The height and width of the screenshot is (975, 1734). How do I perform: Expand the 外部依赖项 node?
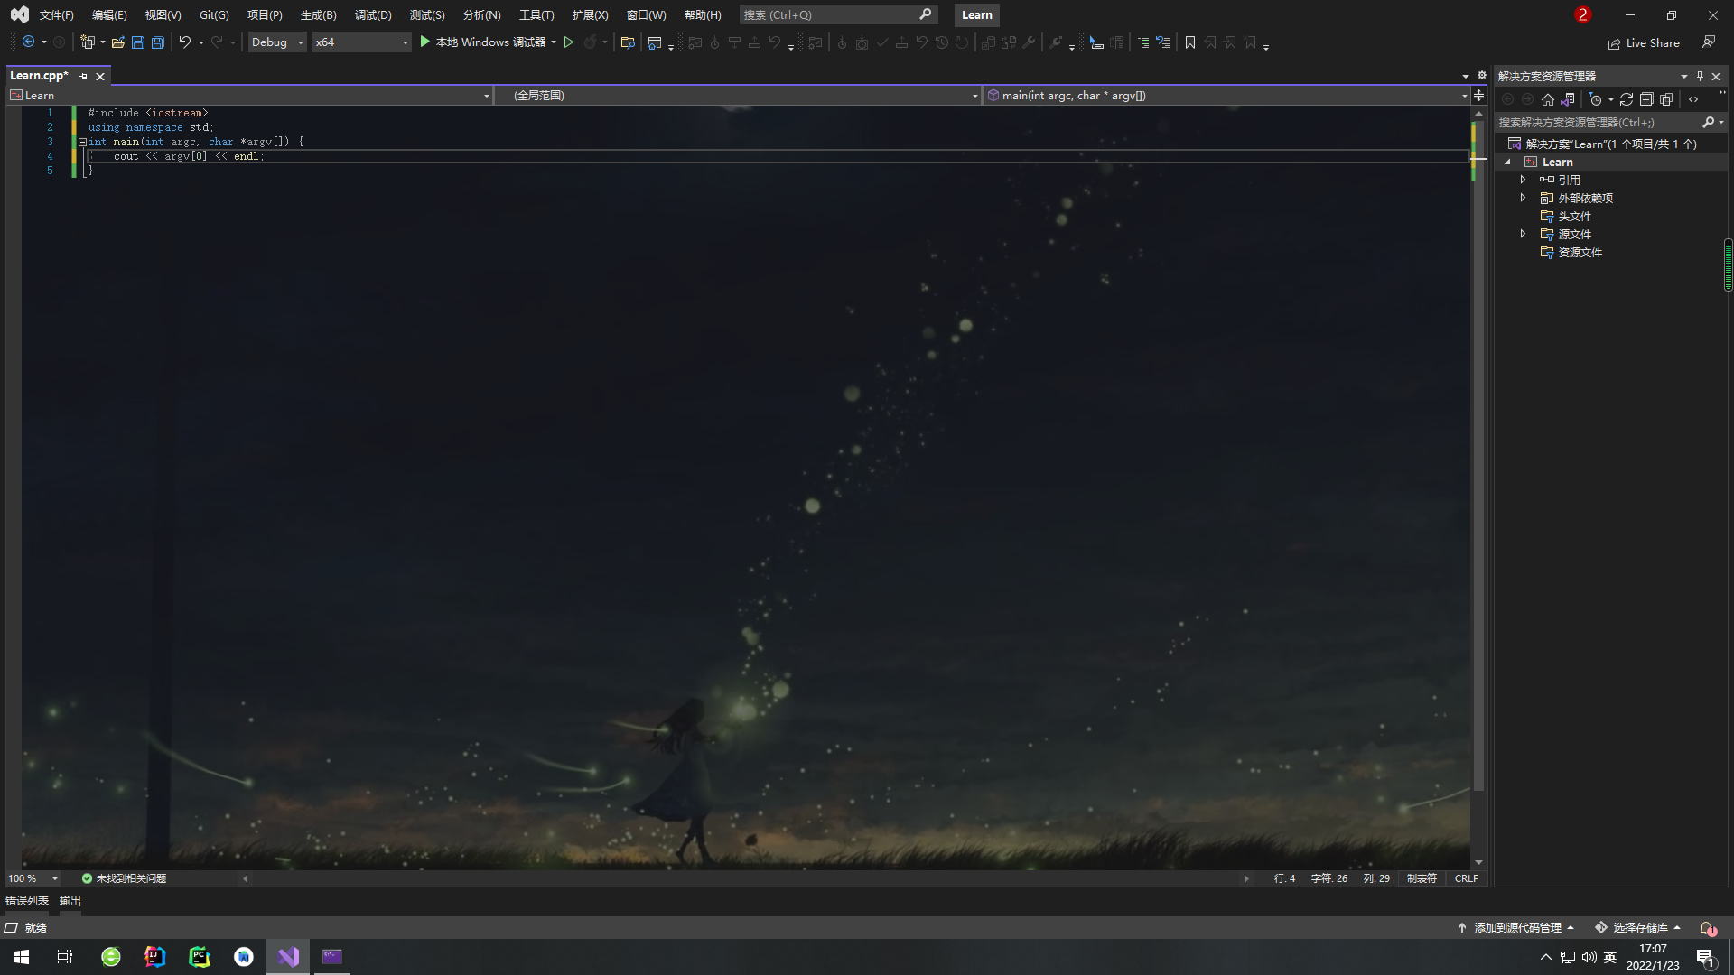coord(1523,198)
